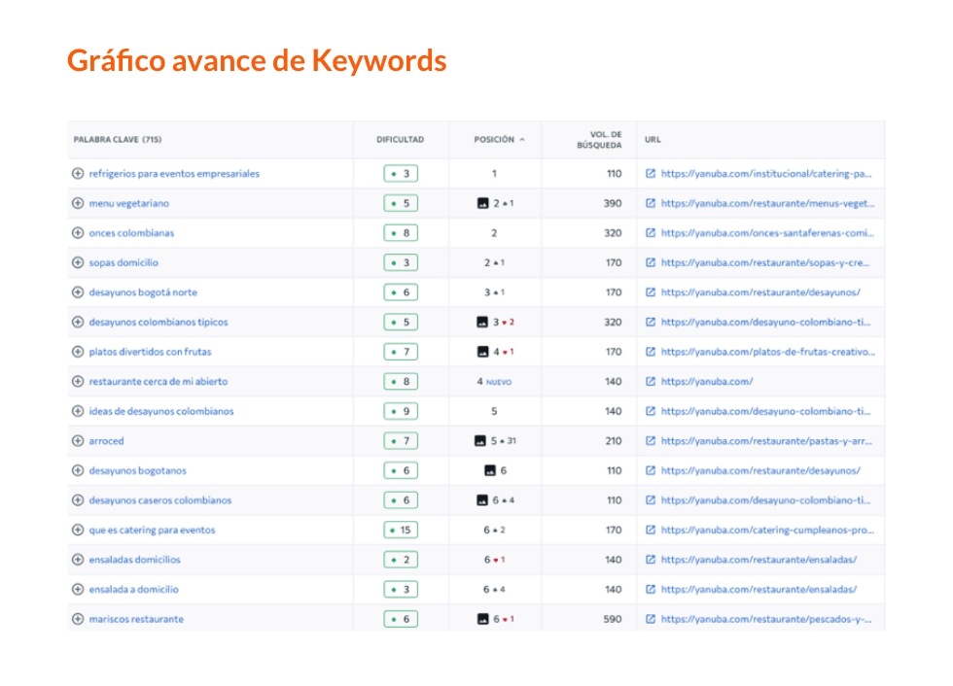Open keyword link 'menu vegetariano'
The image size is (953, 686).
click(x=128, y=203)
